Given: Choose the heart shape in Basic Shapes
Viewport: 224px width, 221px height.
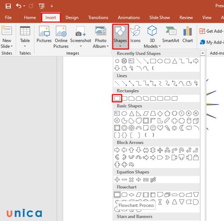Looking at the screenshot, I should 160,128.
